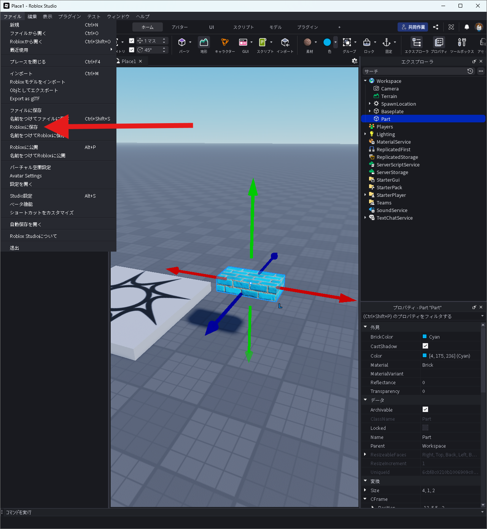Open the color picker dropdown arrow
The height and width of the screenshot is (529, 487).
[336, 42]
